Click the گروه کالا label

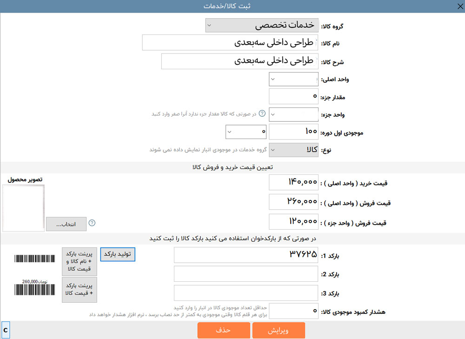pyautogui.click(x=332, y=26)
